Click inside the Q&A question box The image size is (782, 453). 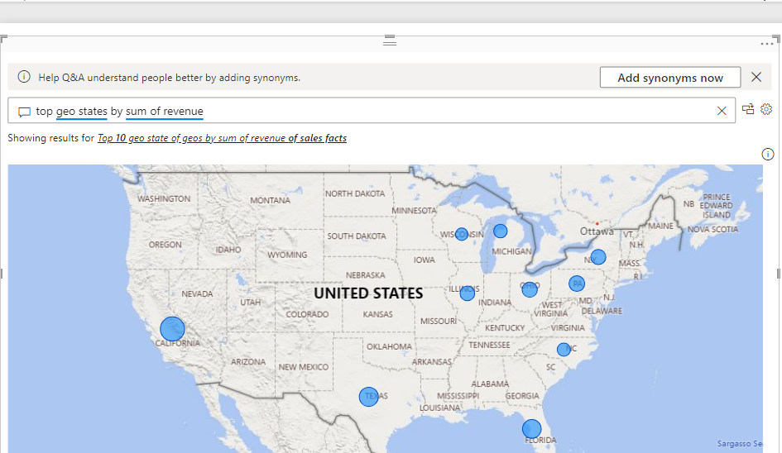click(372, 111)
